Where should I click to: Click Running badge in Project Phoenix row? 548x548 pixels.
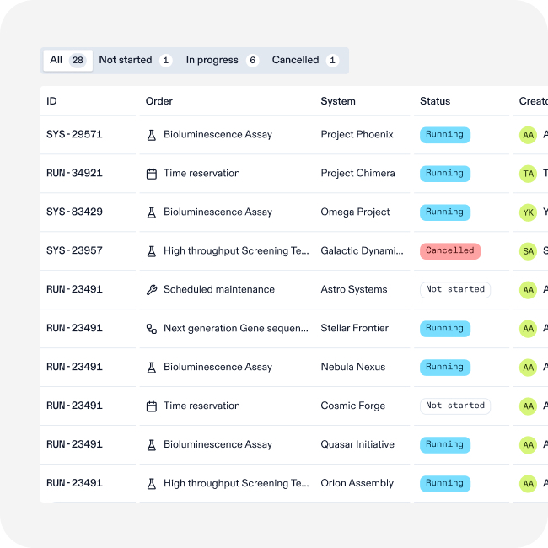click(444, 135)
